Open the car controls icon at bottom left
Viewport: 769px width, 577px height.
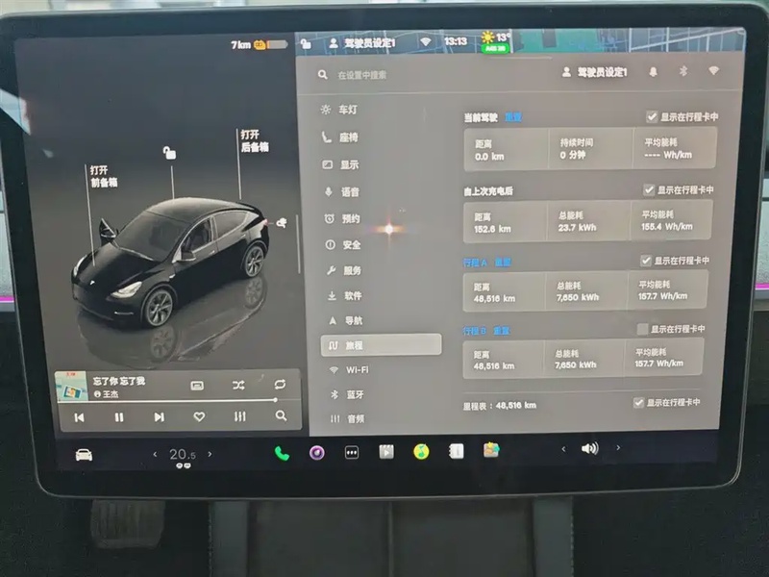[85, 454]
